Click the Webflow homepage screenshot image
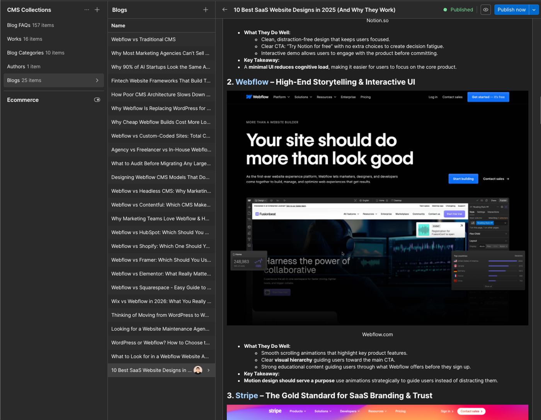The image size is (541, 420). [x=377, y=208]
